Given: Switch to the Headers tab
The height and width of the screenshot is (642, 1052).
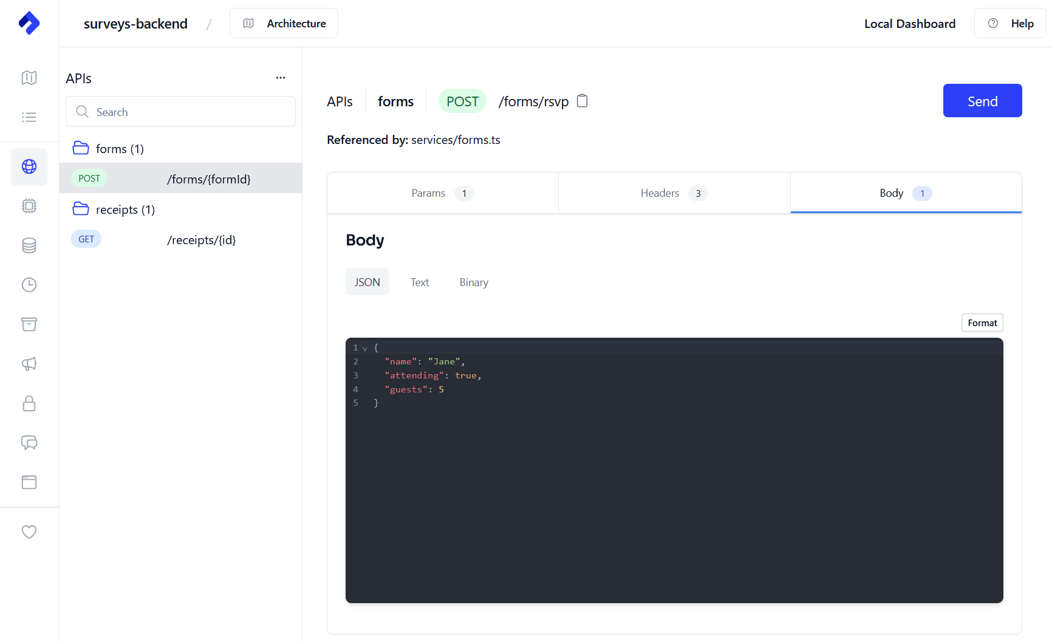Looking at the screenshot, I should pos(674,193).
